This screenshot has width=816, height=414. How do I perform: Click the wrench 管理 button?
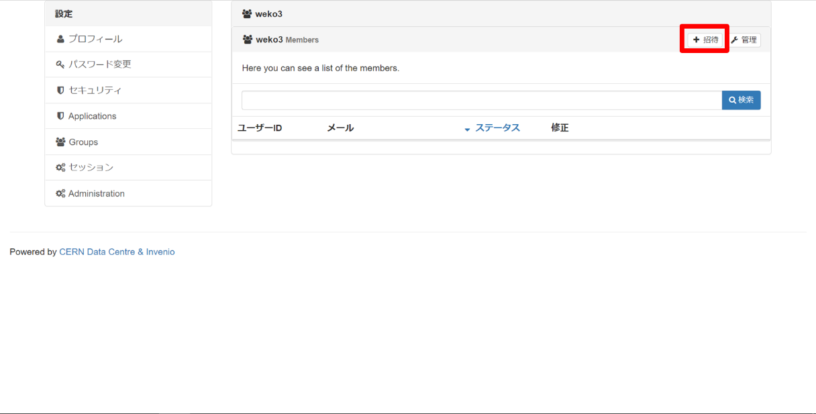coord(744,40)
